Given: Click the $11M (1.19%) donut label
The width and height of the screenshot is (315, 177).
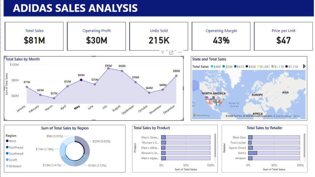Looking at the screenshot, I should pos(44,149).
